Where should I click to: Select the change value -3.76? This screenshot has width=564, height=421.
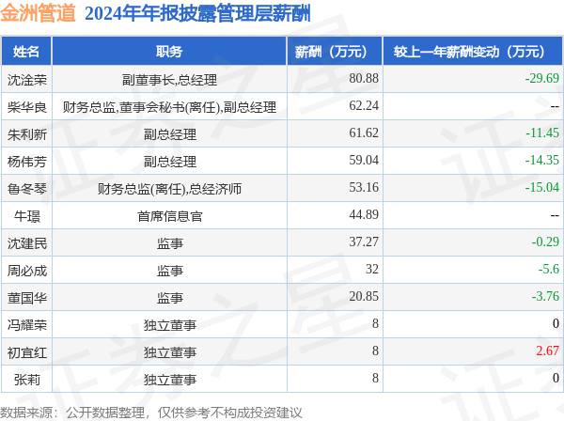pos(545,297)
